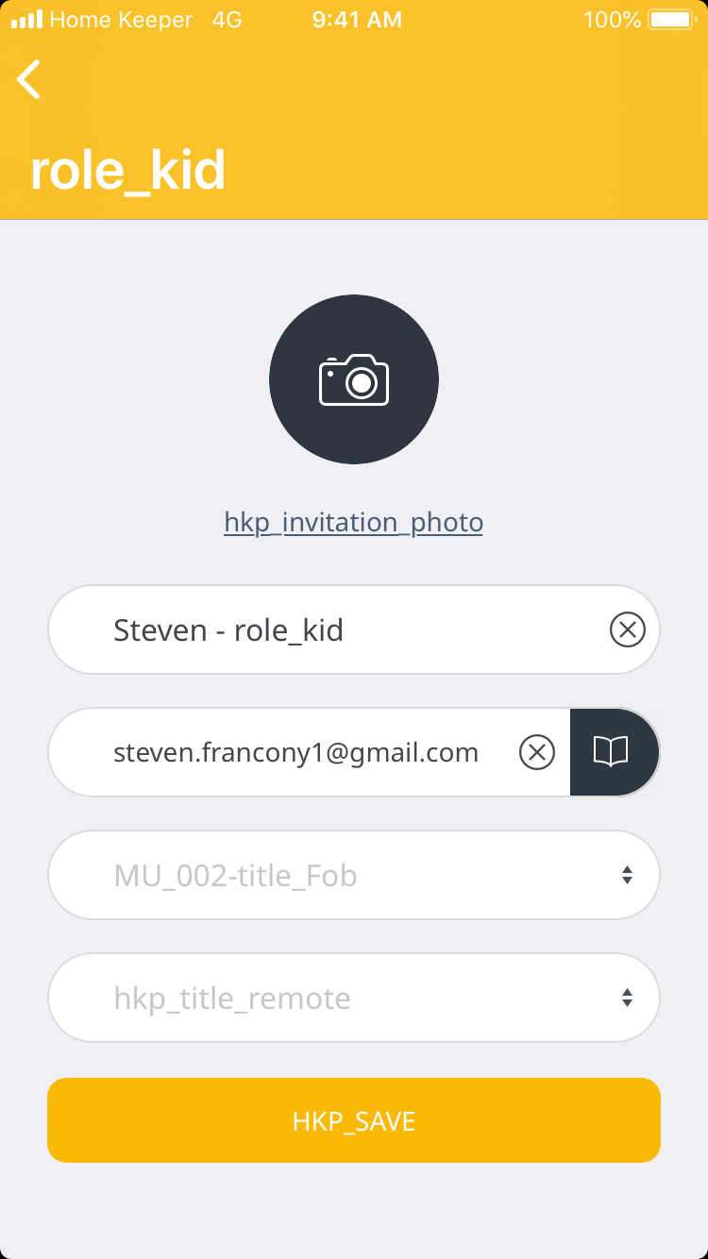Viewport: 708px width, 1259px height.
Task: Tap the camera icon to add photo
Action: coord(354,379)
